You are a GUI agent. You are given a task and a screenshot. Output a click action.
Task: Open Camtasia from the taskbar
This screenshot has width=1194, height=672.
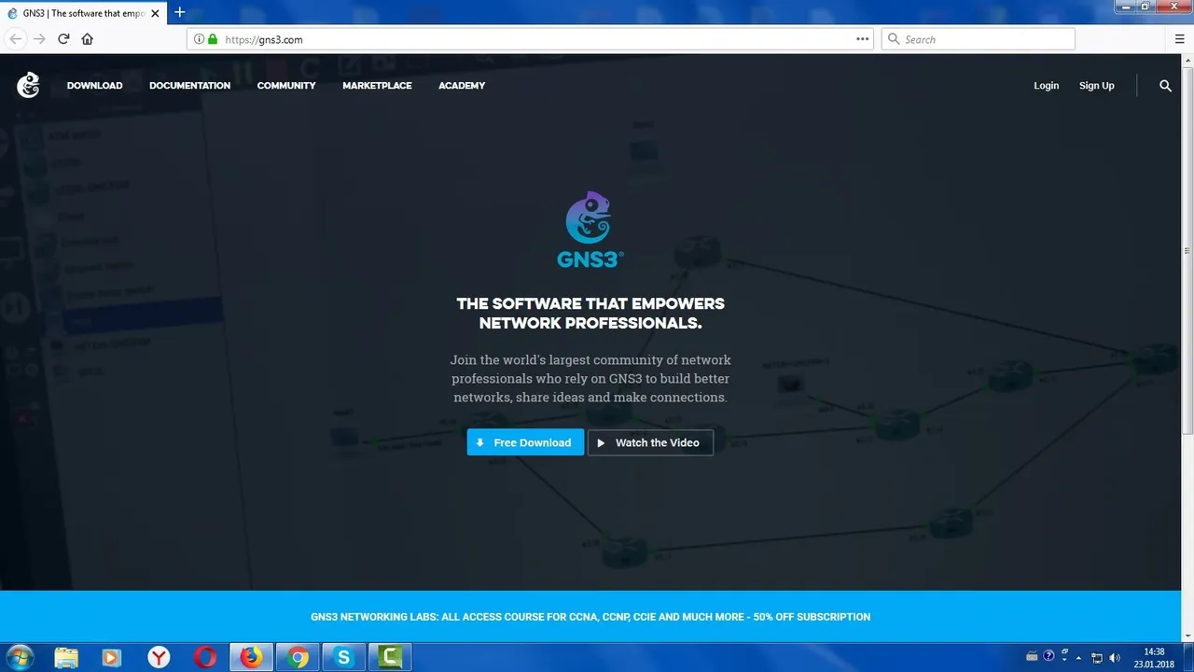[x=391, y=657]
